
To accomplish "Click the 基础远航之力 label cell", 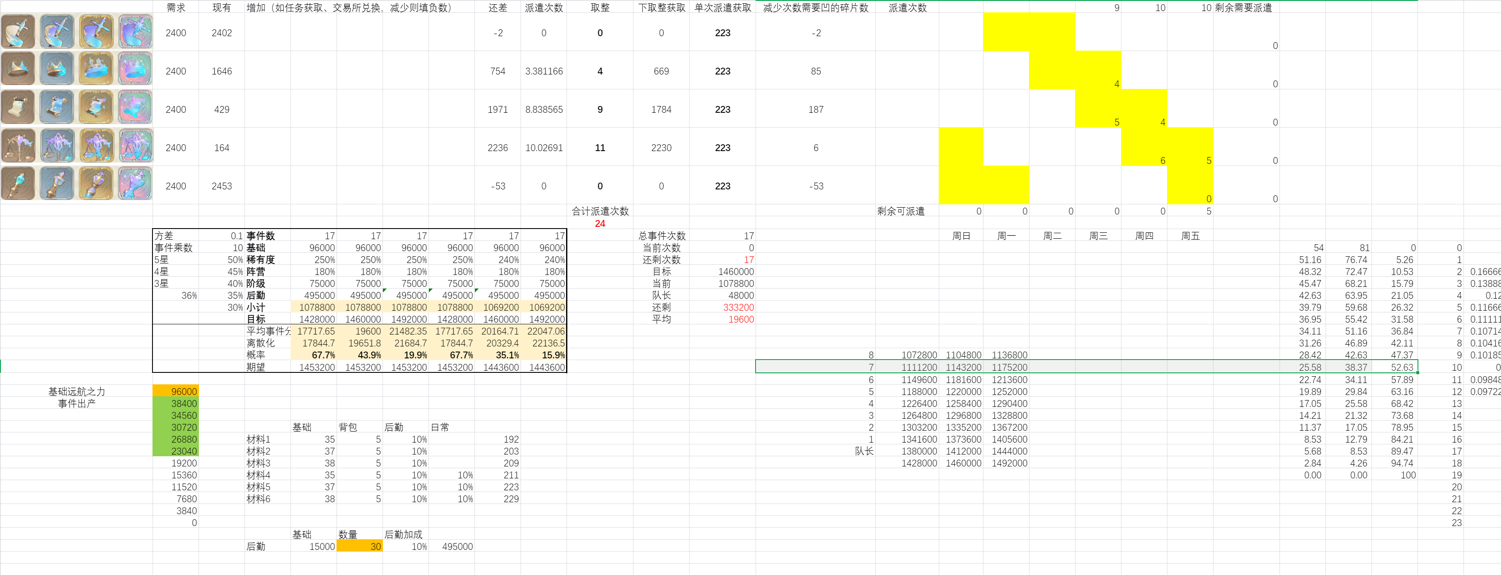I will 76,391.
